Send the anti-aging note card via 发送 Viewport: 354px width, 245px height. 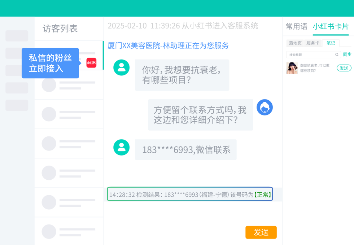point(344,68)
